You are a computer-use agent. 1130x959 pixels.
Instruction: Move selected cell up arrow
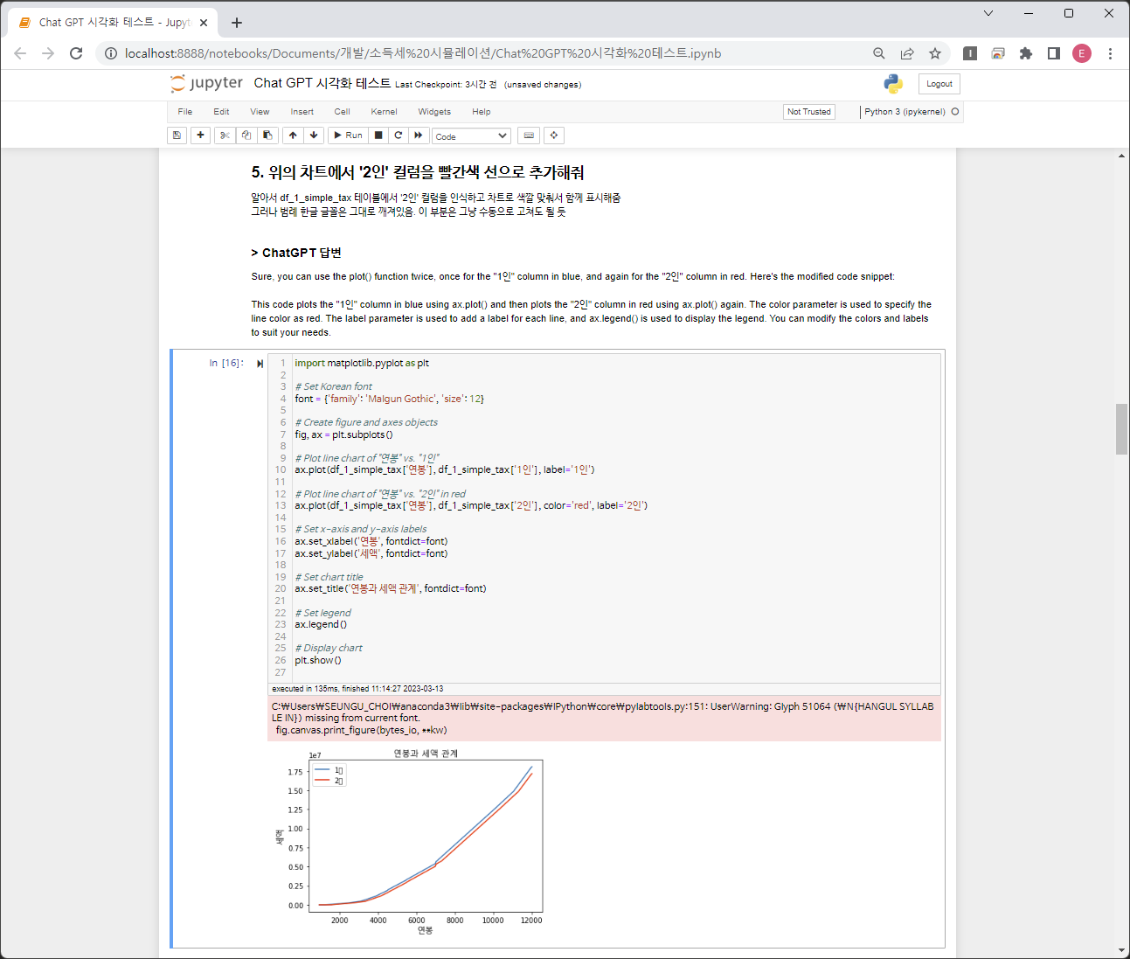coord(293,136)
